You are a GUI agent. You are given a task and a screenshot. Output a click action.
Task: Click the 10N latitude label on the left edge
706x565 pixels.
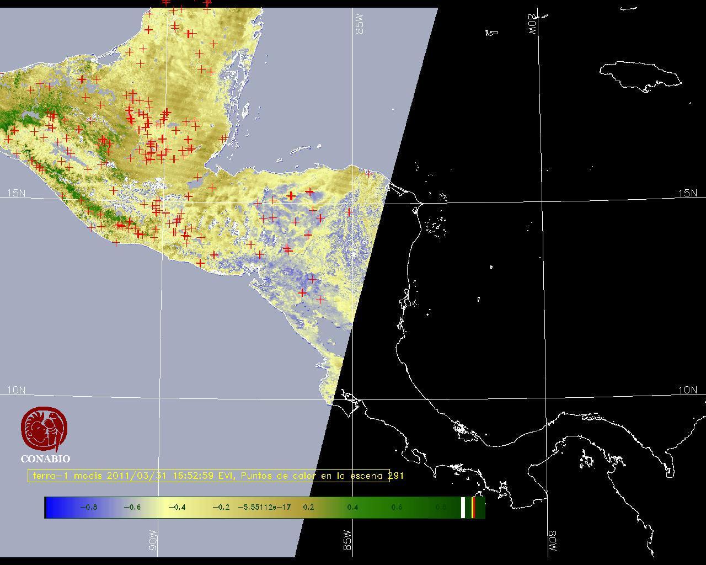click(x=16, y=390)
